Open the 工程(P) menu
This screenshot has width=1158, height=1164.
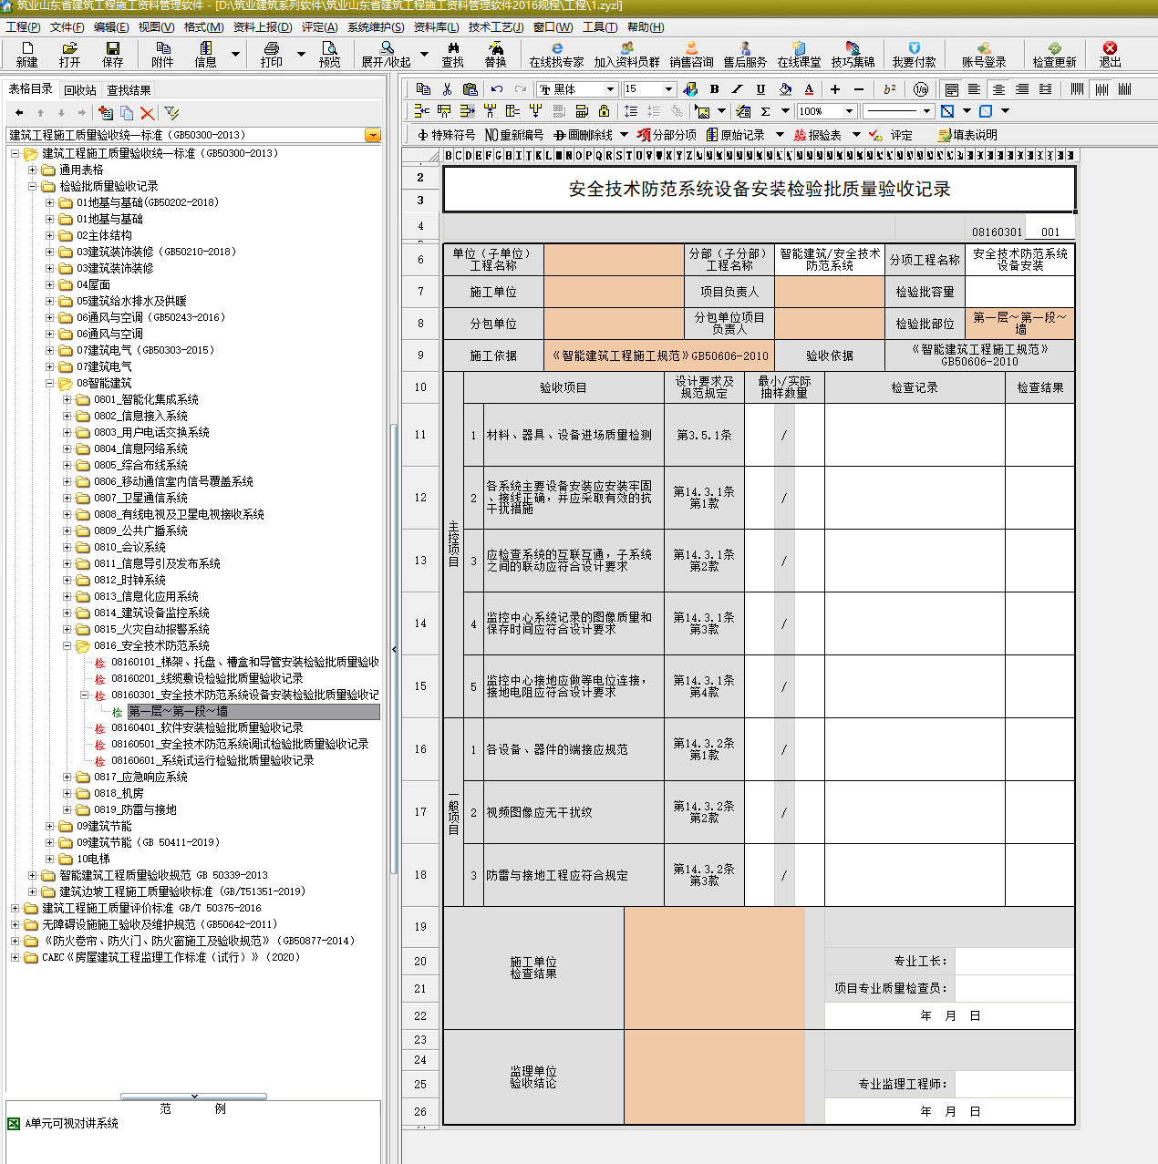(23, 27)
